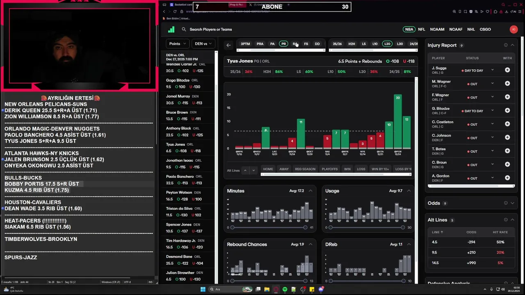Sort Alt Lines by the LINE column

[x=438, y=232]
